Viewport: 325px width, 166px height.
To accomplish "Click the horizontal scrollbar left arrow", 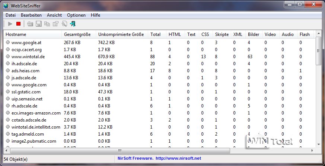I will click(x=6, y=151).
